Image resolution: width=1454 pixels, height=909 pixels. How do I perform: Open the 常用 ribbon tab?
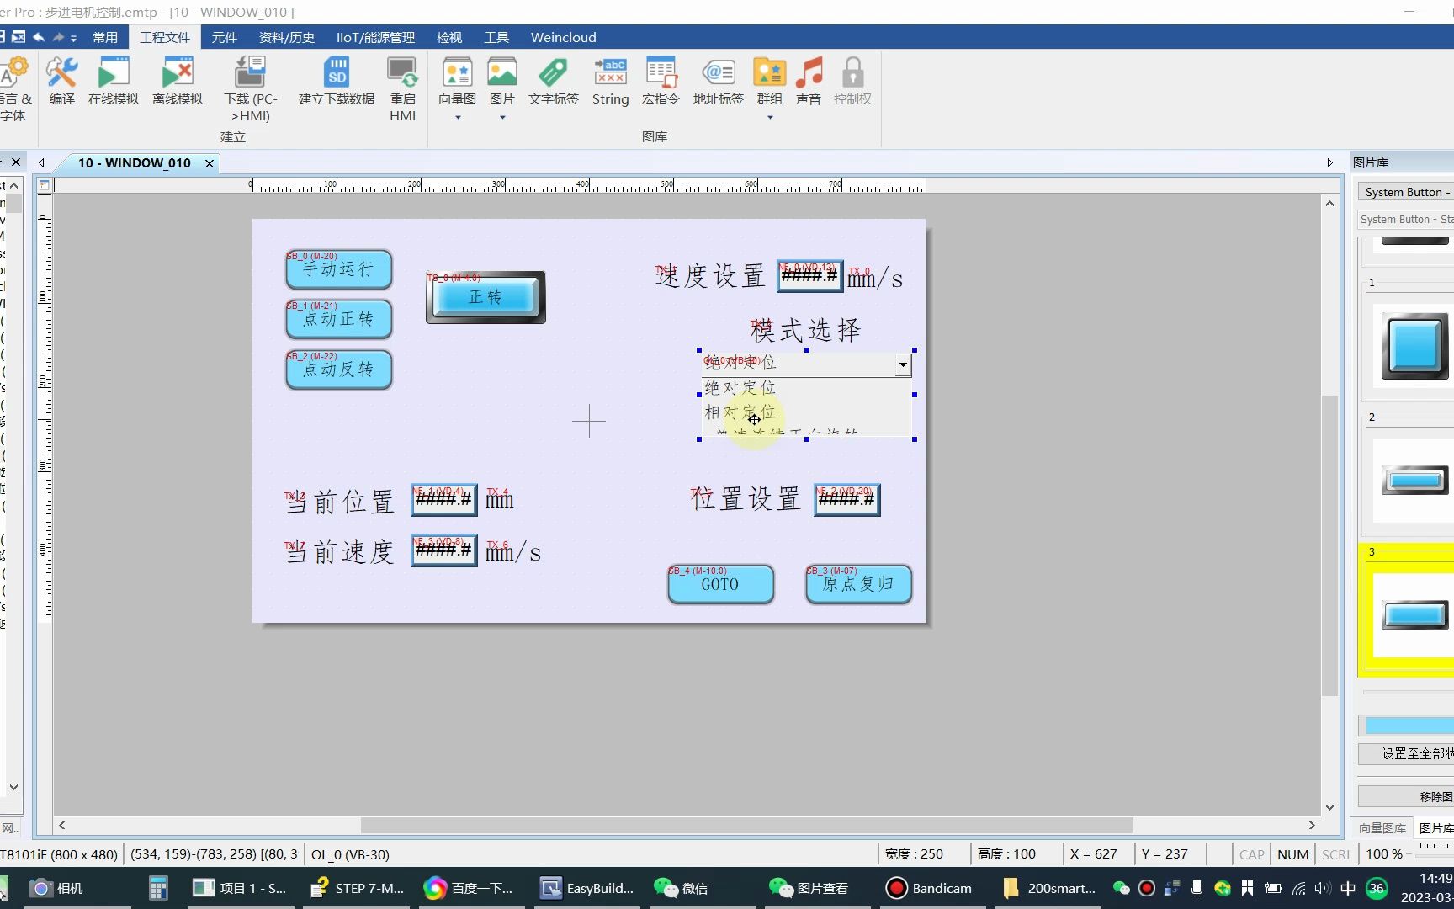point(105,37)
